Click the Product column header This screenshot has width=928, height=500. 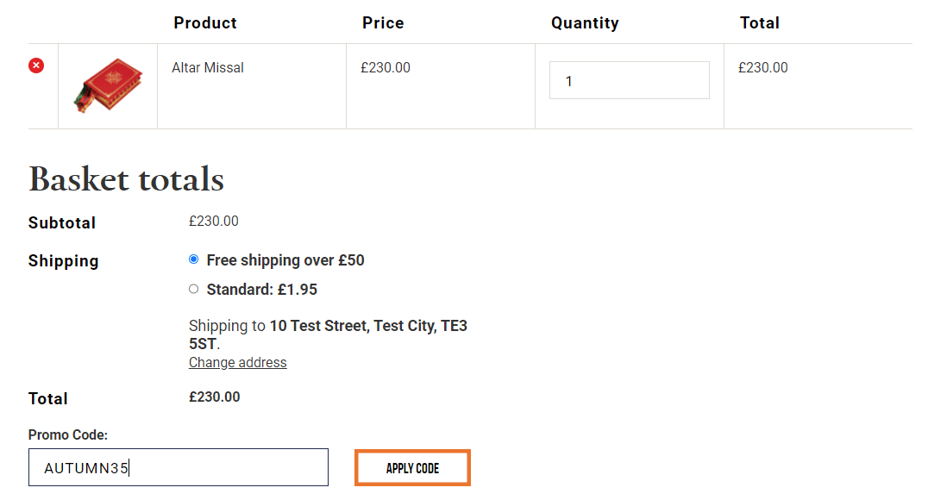(x=205, y=23)
